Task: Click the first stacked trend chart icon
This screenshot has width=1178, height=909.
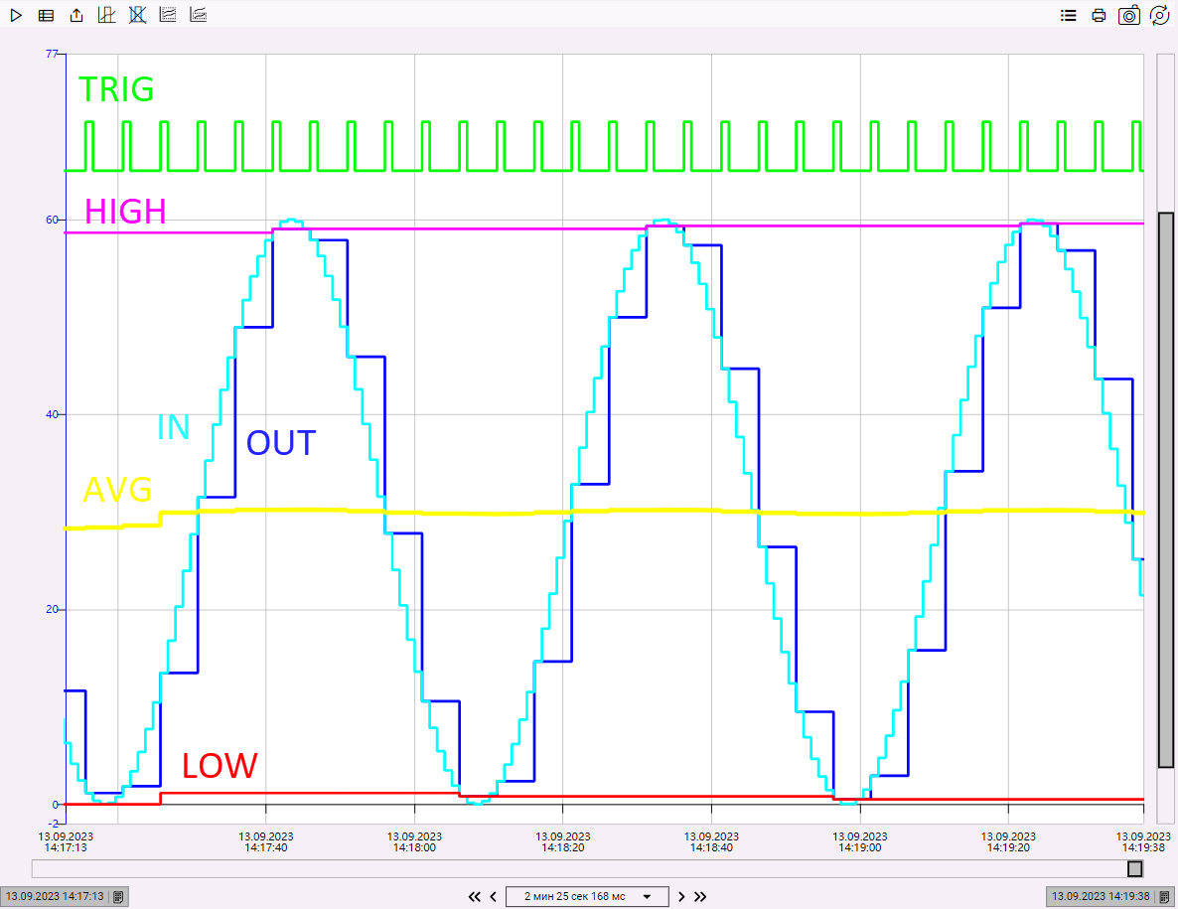Action: (168, 16)
